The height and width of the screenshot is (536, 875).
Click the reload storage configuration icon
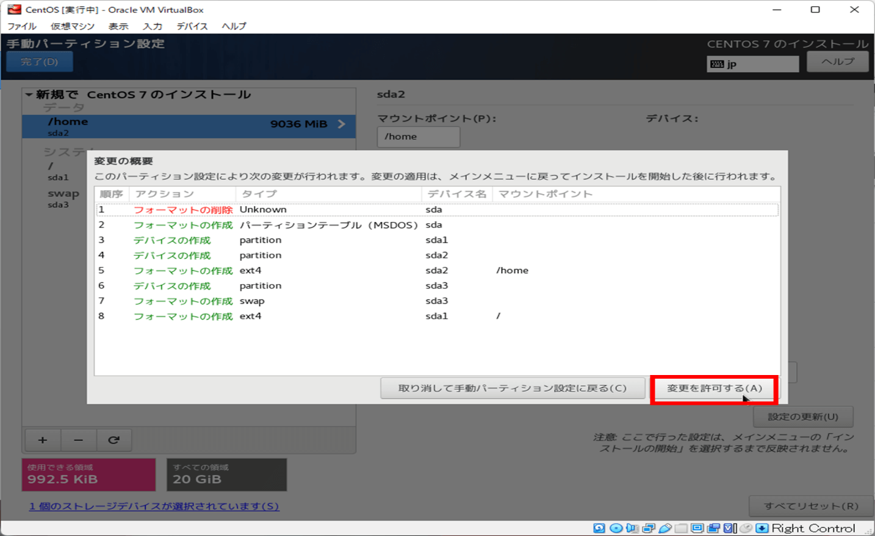pyautogui.click(x=113, y=440)
